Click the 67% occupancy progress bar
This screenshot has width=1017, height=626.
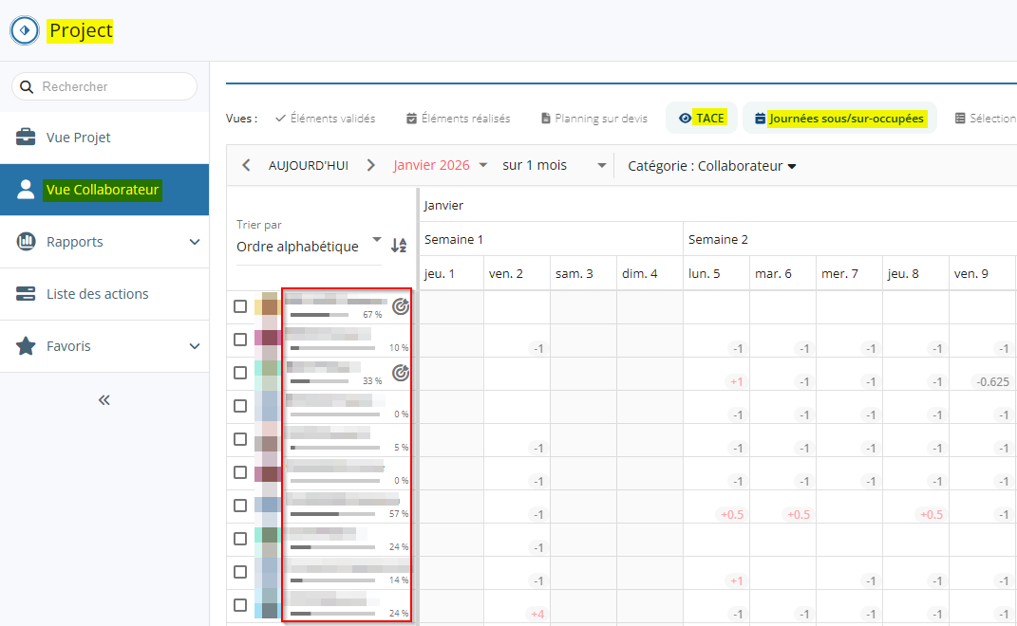[323, 314]
